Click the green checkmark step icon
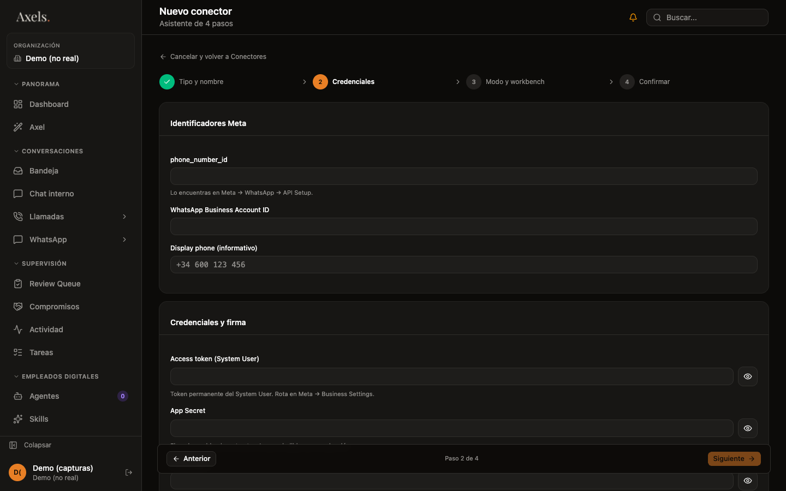Viewport: 786px width, 491px height. [x=167, y=82]
